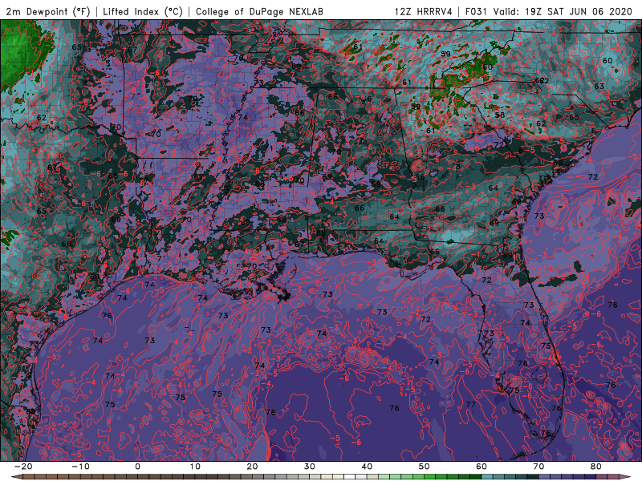
Task: Click the 50 label on color scale
Action: click(425, 467)
